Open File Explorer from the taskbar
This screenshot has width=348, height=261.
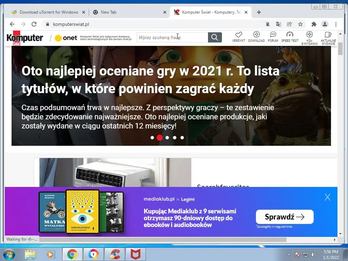[x=30, y=254]
